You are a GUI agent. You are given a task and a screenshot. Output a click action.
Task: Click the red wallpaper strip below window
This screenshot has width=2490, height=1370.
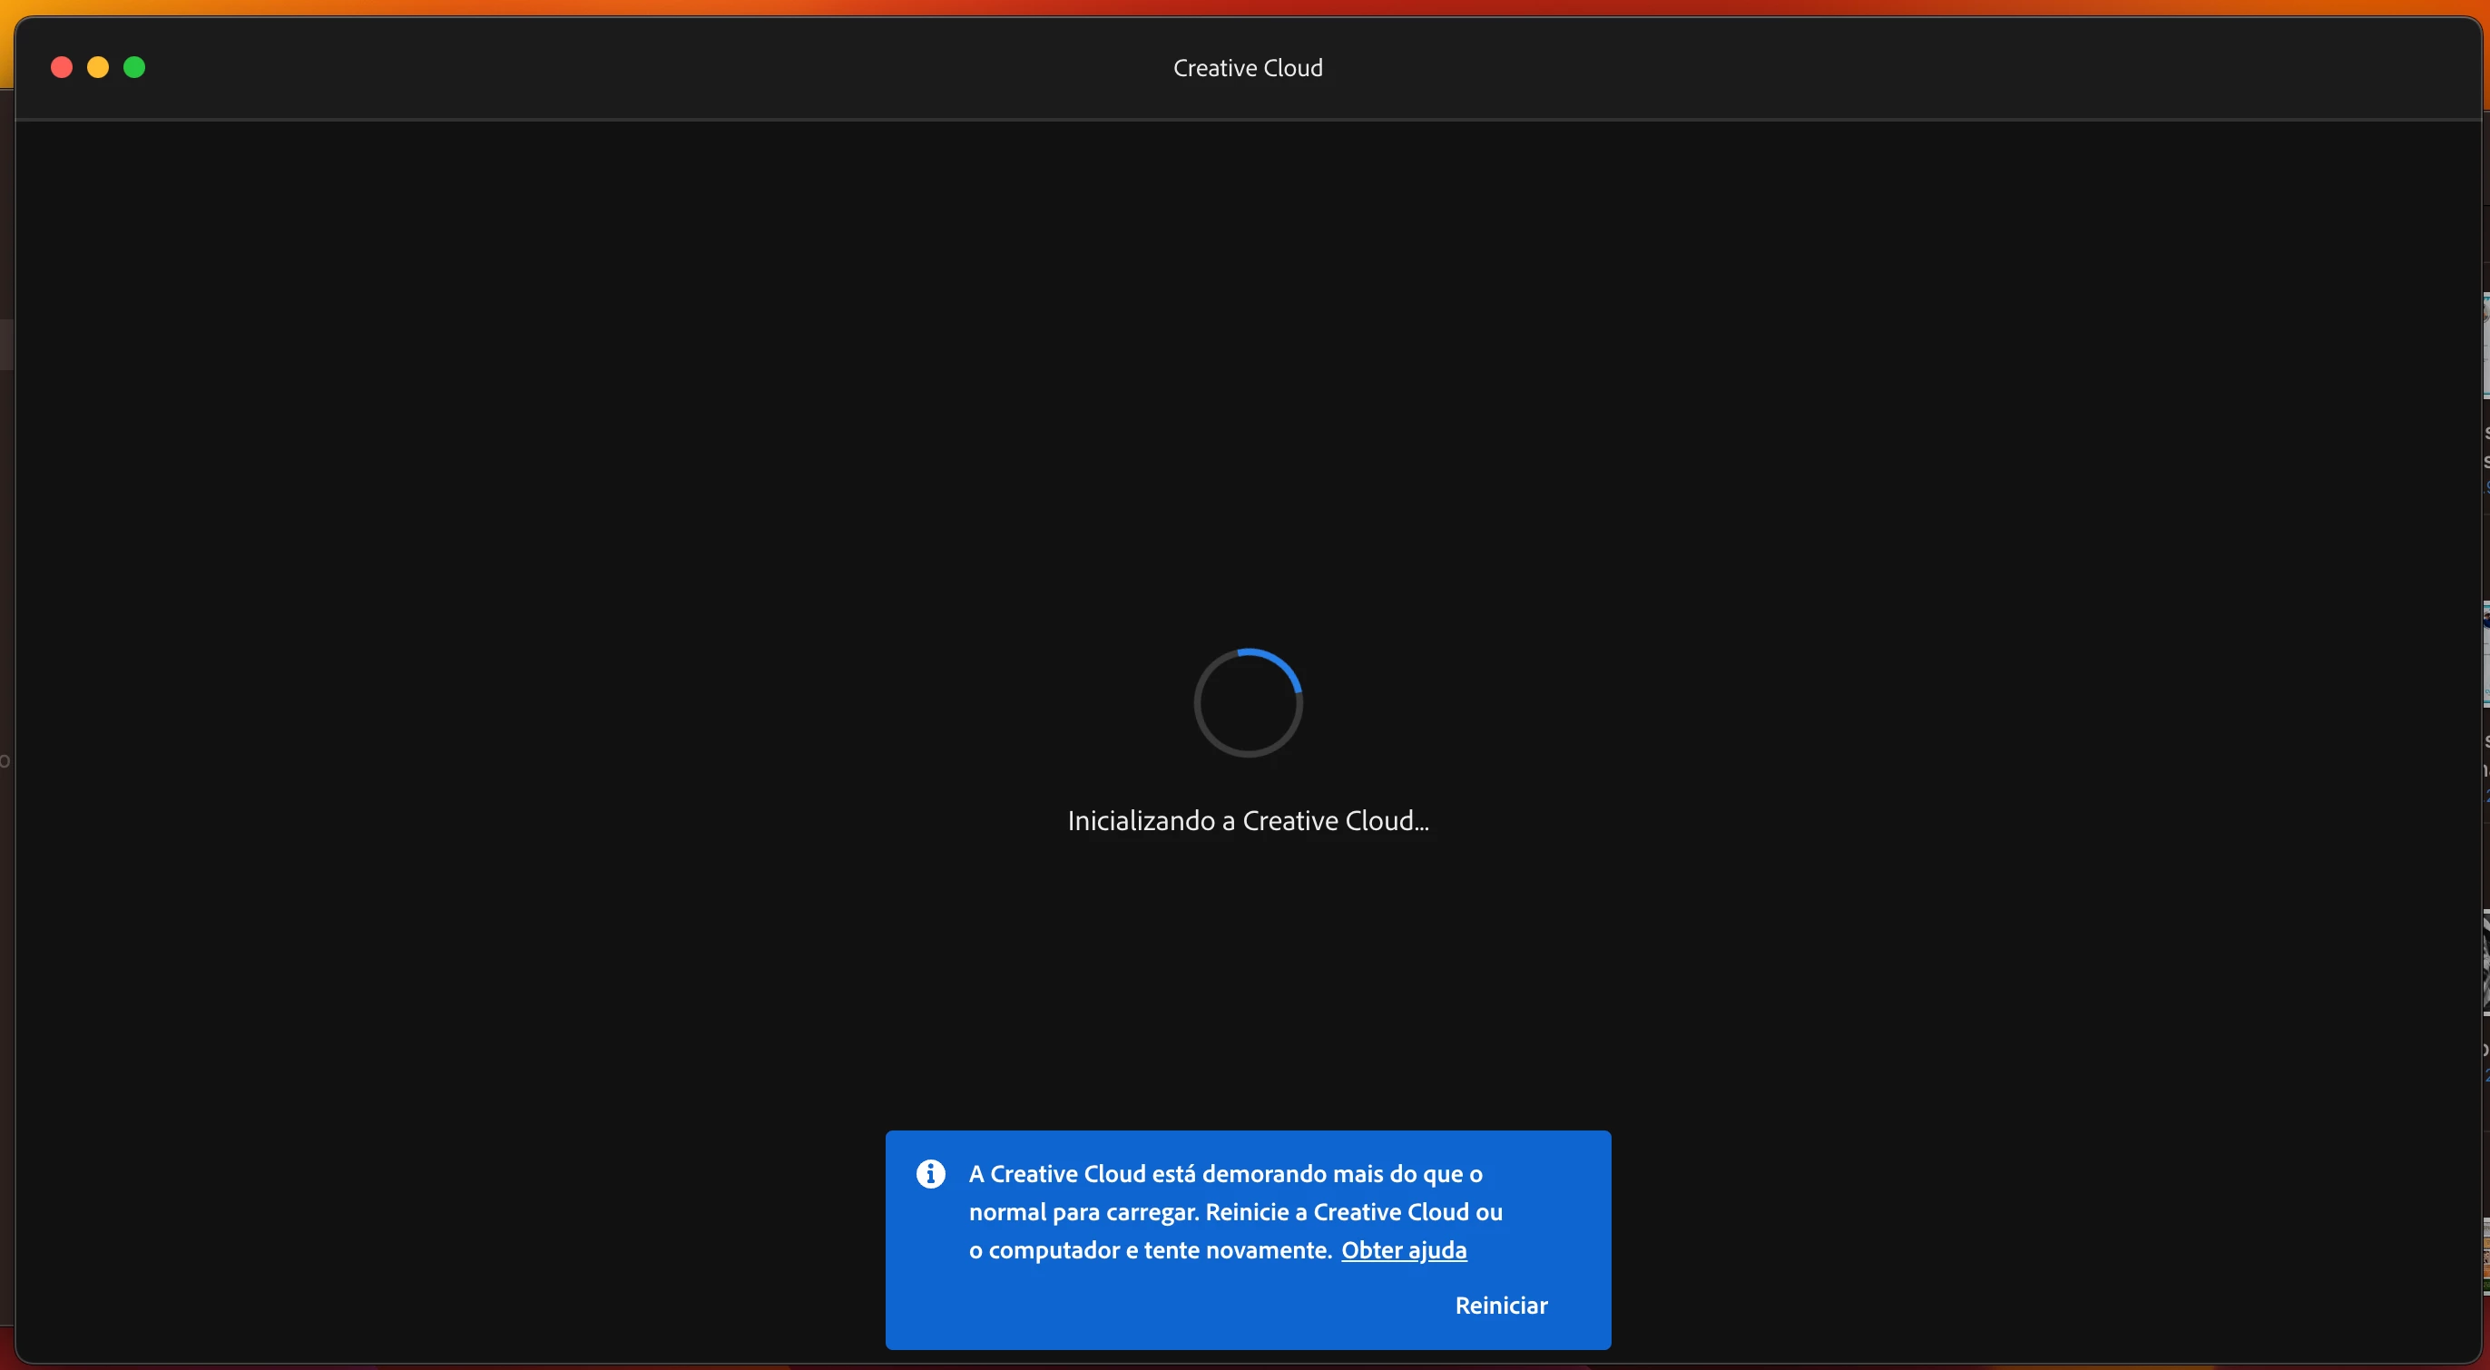[x=580, y=1367]
